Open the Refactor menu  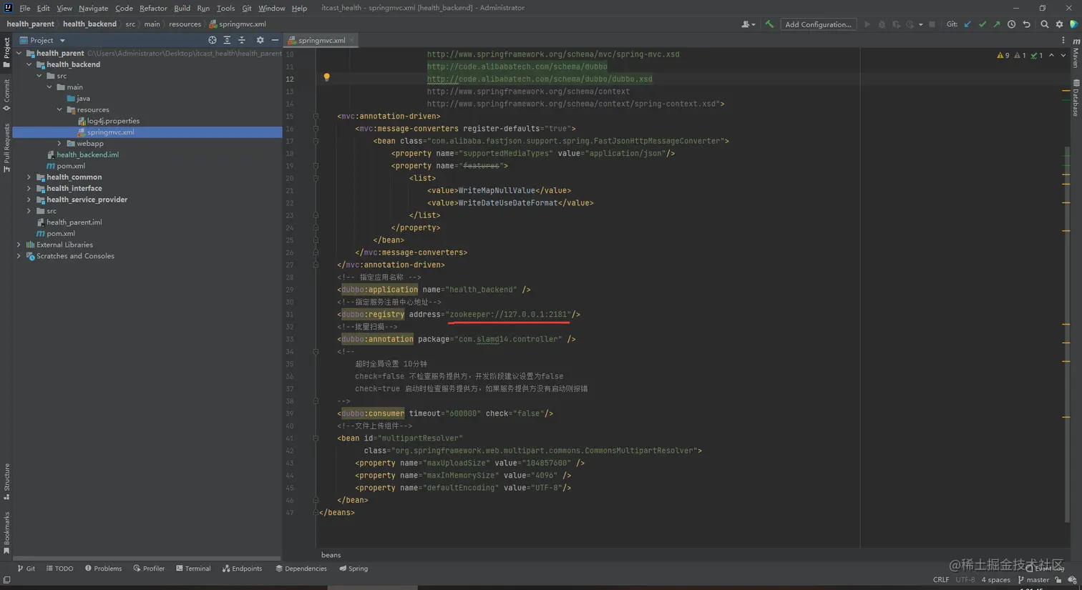(152, 8)
